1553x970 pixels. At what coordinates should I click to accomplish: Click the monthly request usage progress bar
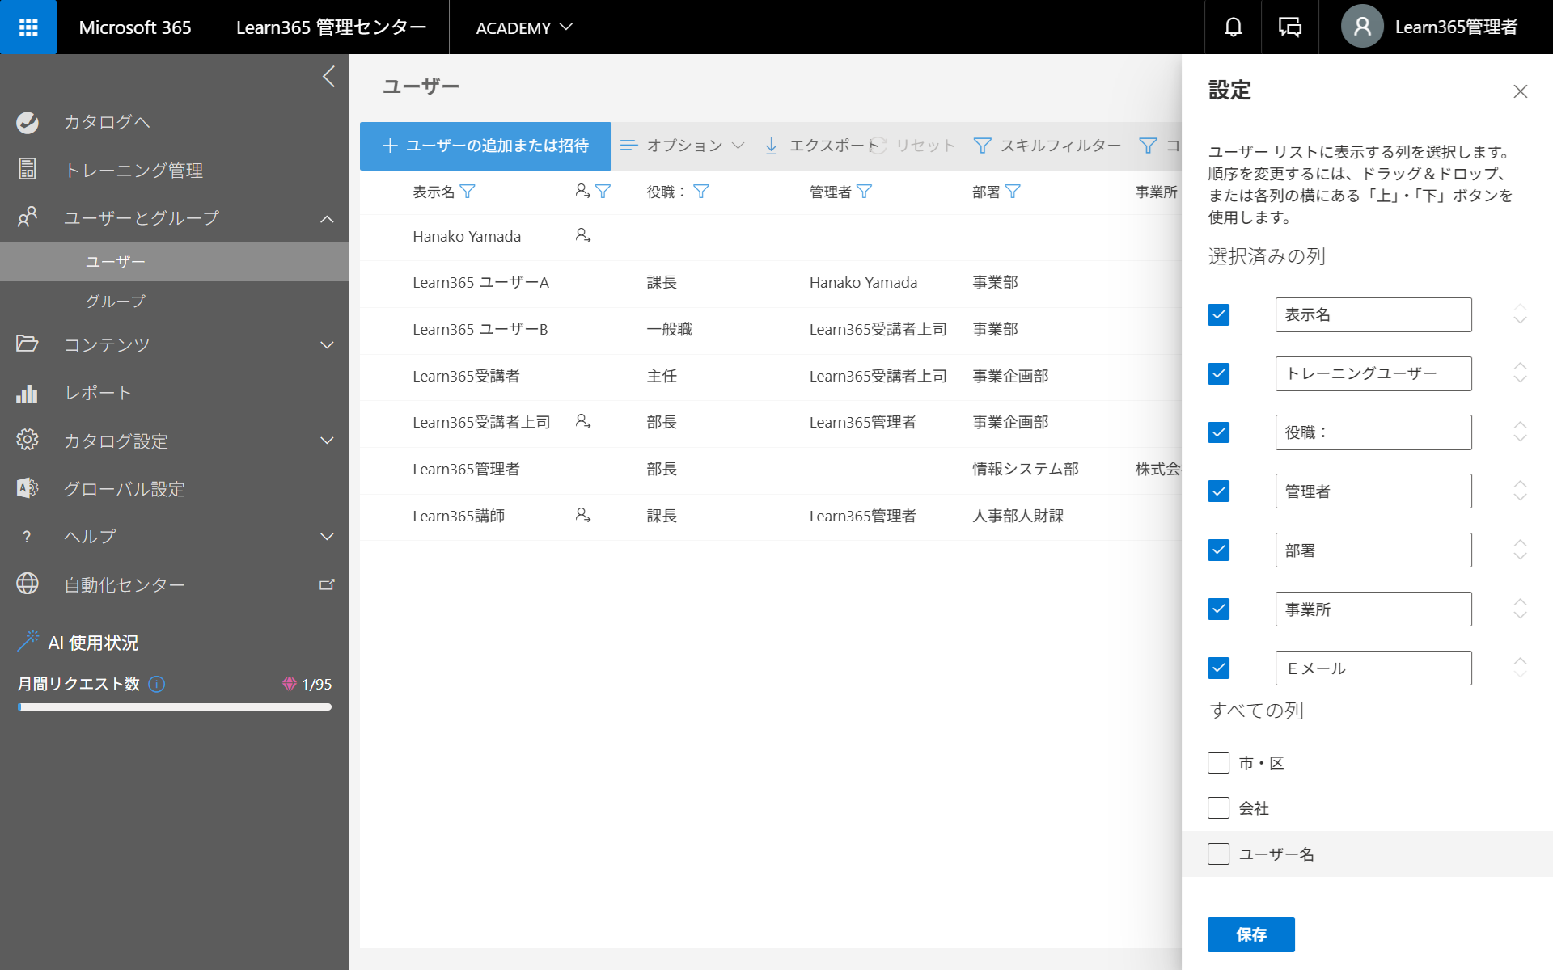pos(175,707)
